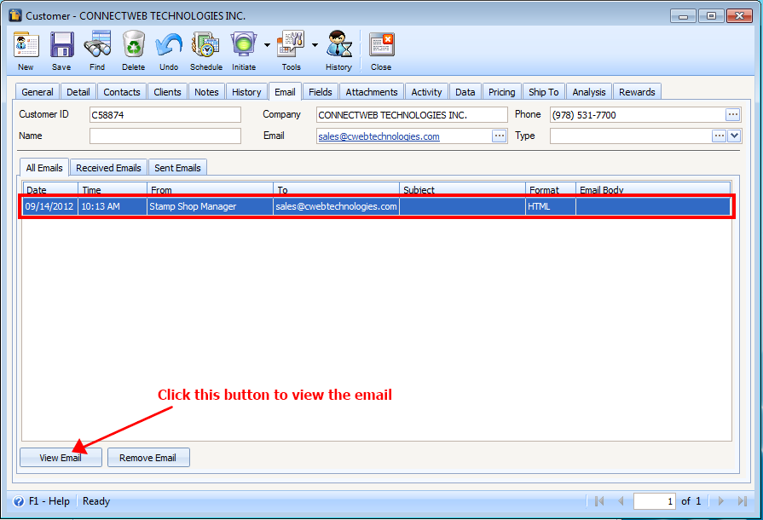Show the Sent Emails sub-tab

click(177, 168)
